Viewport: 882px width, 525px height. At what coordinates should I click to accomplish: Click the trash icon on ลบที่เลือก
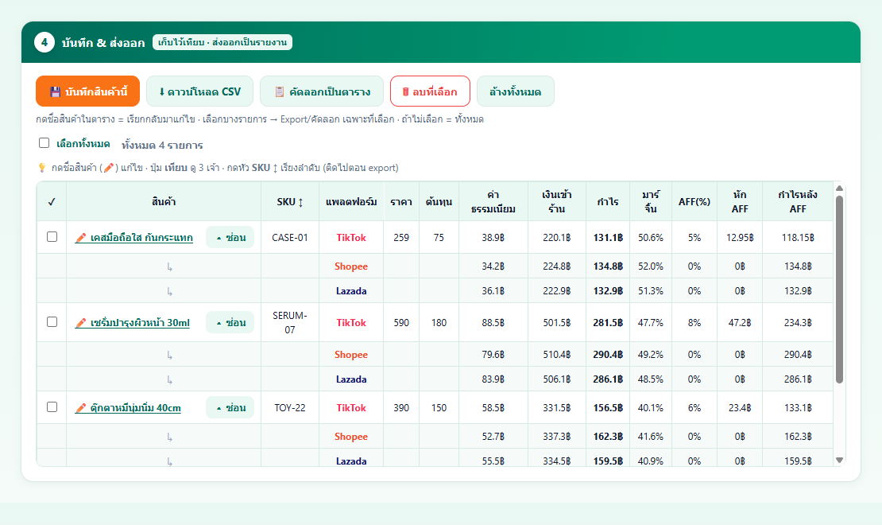405,91
